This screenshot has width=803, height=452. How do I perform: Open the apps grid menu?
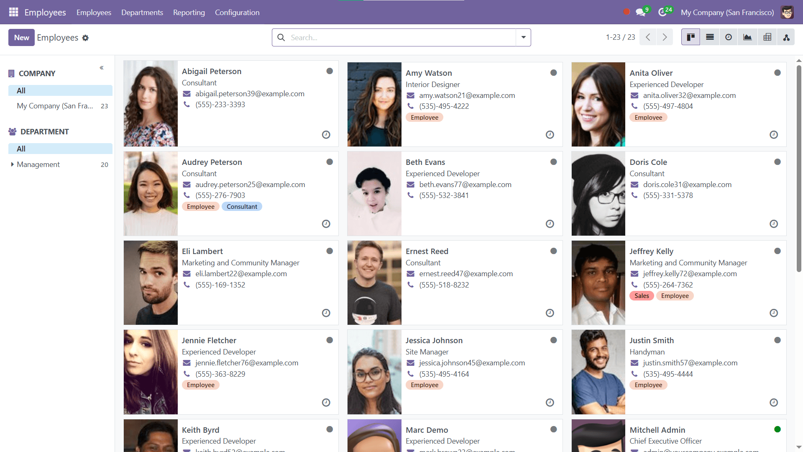[x=13, y=12]
